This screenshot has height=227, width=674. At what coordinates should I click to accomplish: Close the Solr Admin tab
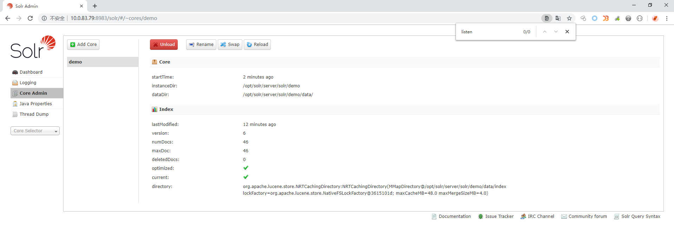click(x=81, y=6)
